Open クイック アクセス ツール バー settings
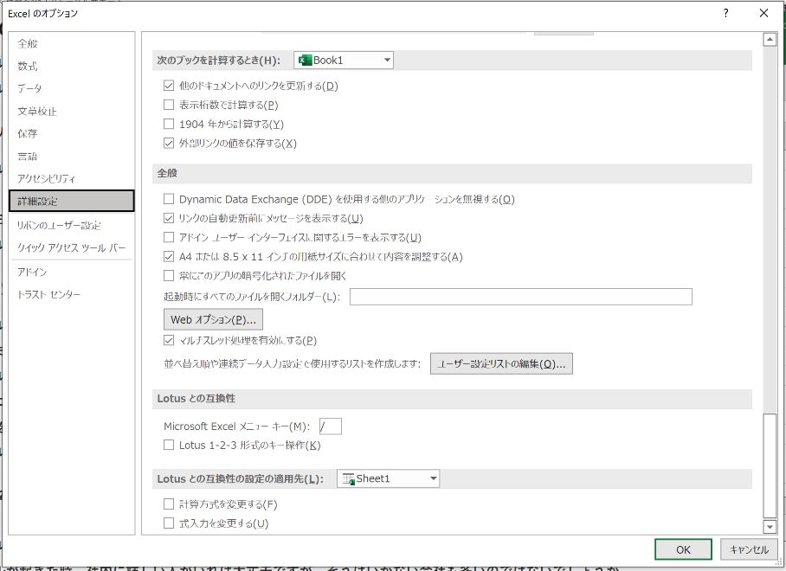 (71, 248)
